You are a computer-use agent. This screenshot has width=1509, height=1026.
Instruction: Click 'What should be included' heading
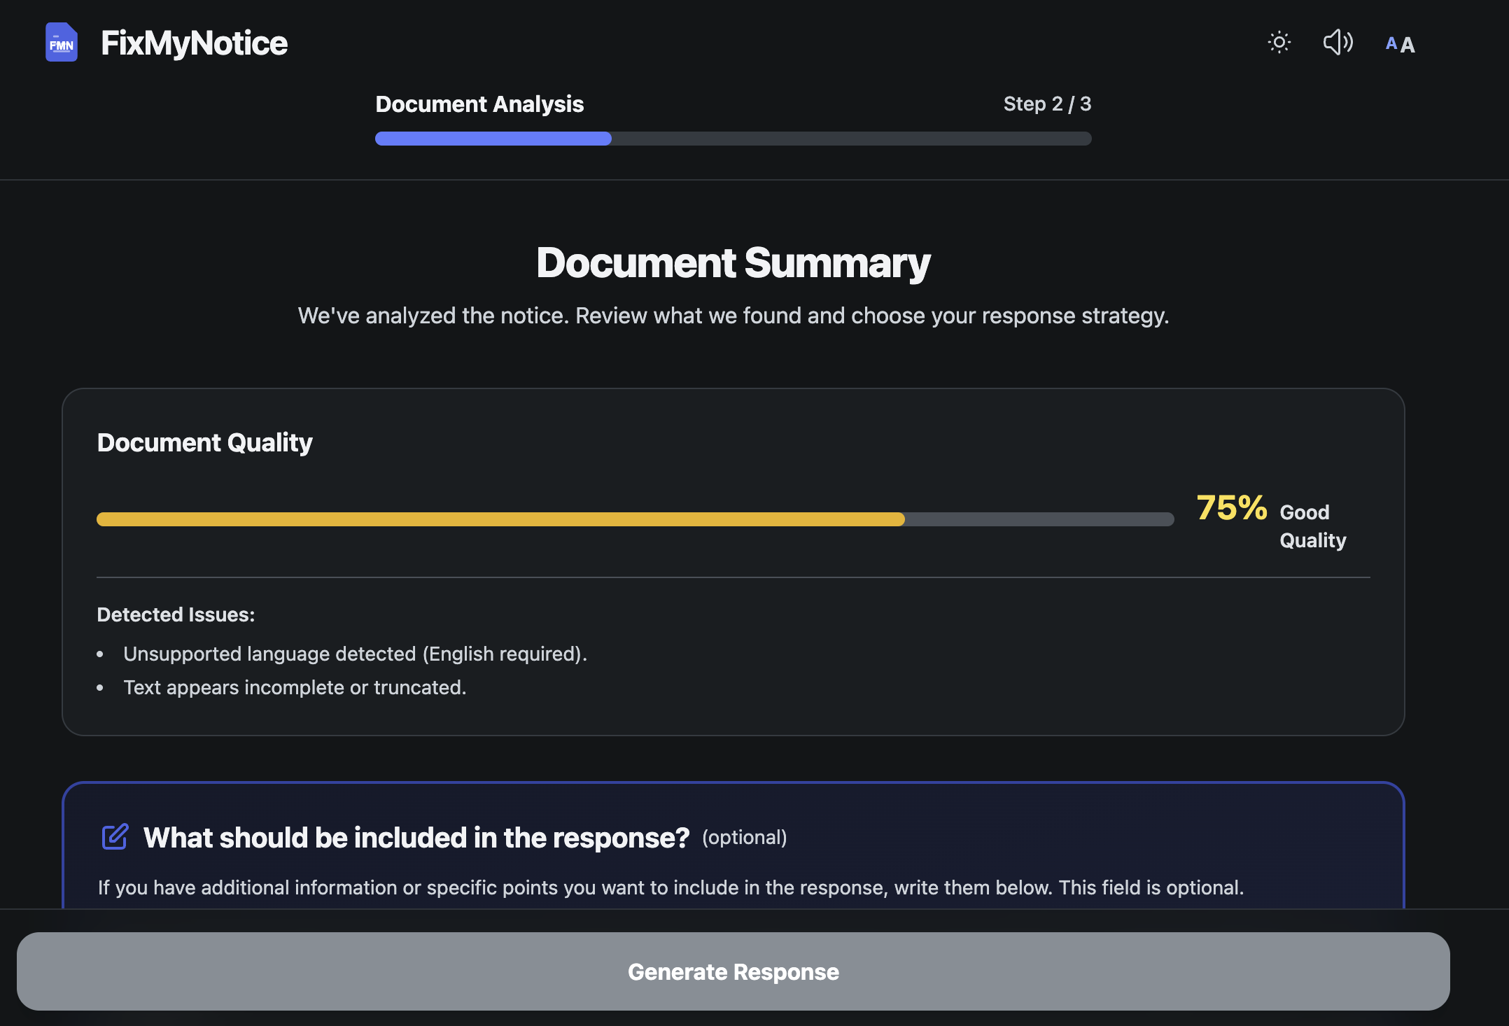pyautogui.click(x=416, y=838)
